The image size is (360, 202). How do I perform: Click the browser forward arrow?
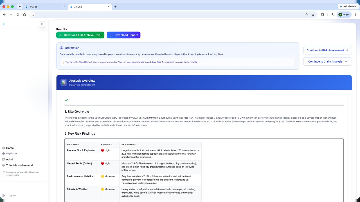tap(11, 15)
